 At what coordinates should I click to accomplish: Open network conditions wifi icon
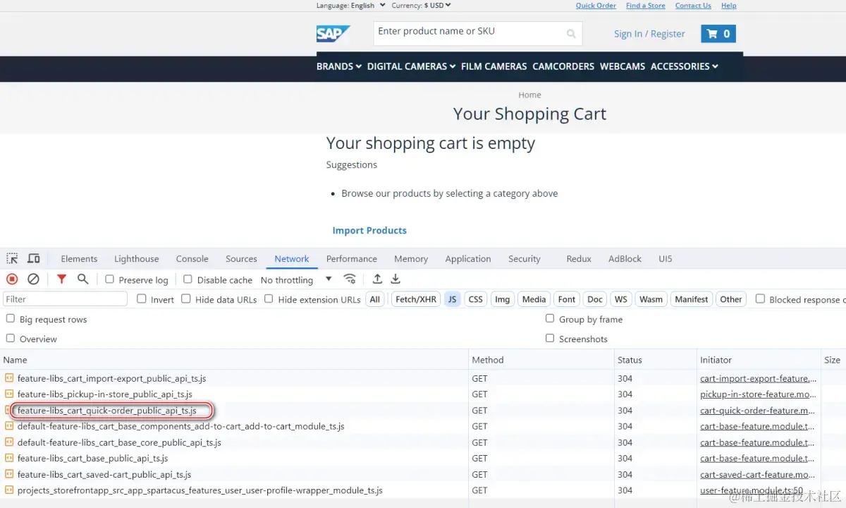[x=349, y=279]
